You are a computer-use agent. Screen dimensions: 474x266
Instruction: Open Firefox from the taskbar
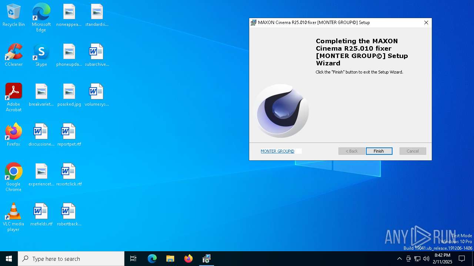pos(188,259)
